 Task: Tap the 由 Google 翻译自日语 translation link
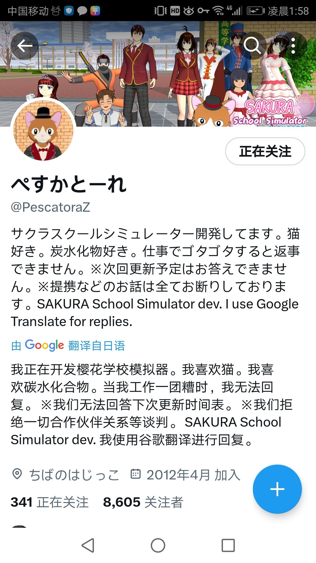pyautogui.click(x=68, y=345)
